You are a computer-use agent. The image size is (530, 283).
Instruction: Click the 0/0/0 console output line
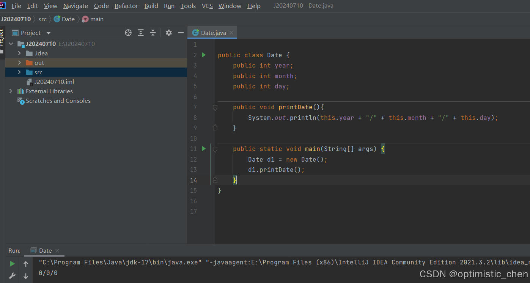(48, 273)
